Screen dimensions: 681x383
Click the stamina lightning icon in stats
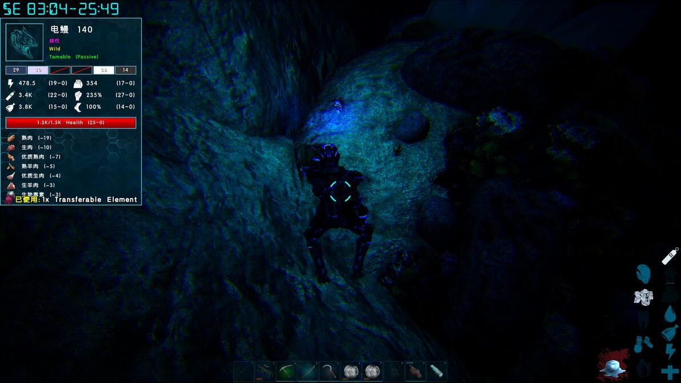point(10,83)
